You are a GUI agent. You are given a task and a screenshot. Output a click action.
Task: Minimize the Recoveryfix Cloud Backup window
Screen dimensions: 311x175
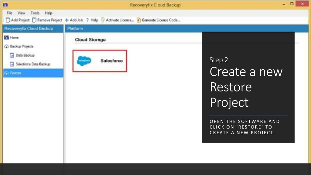pyautogui.click(x=284, y=4)
